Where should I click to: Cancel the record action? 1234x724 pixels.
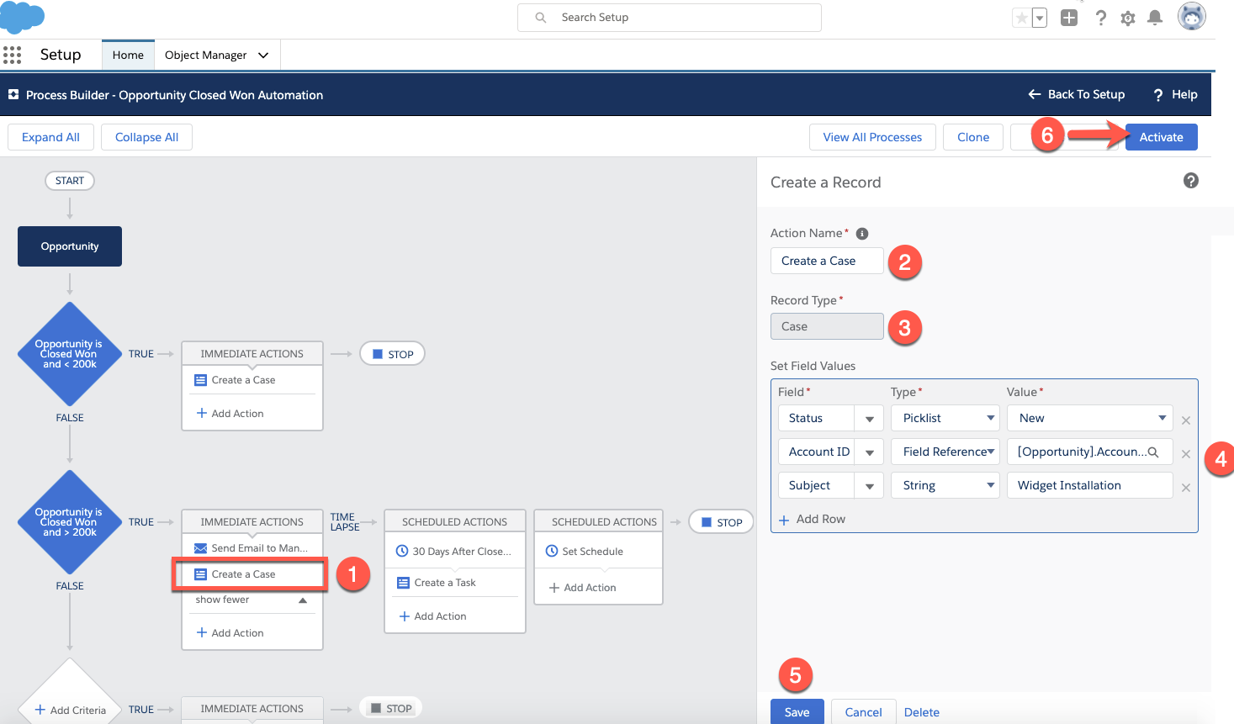pos(863,711)
